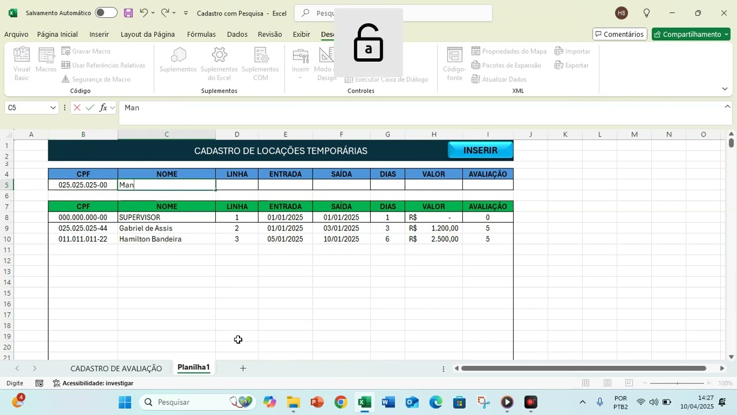Screen dimensions: 737x415
Task: Open the Layout da Página tab
Action: (147, 35)
